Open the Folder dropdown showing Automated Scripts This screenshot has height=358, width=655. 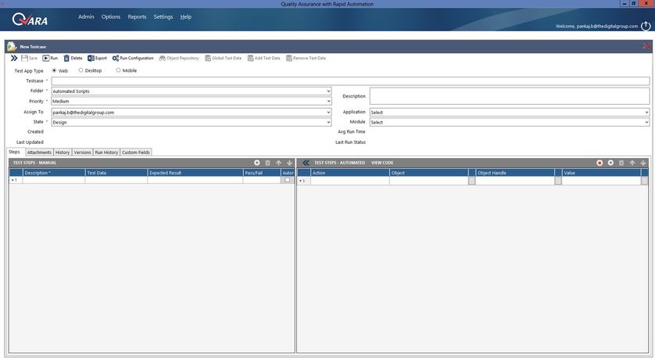click(191, 91)
